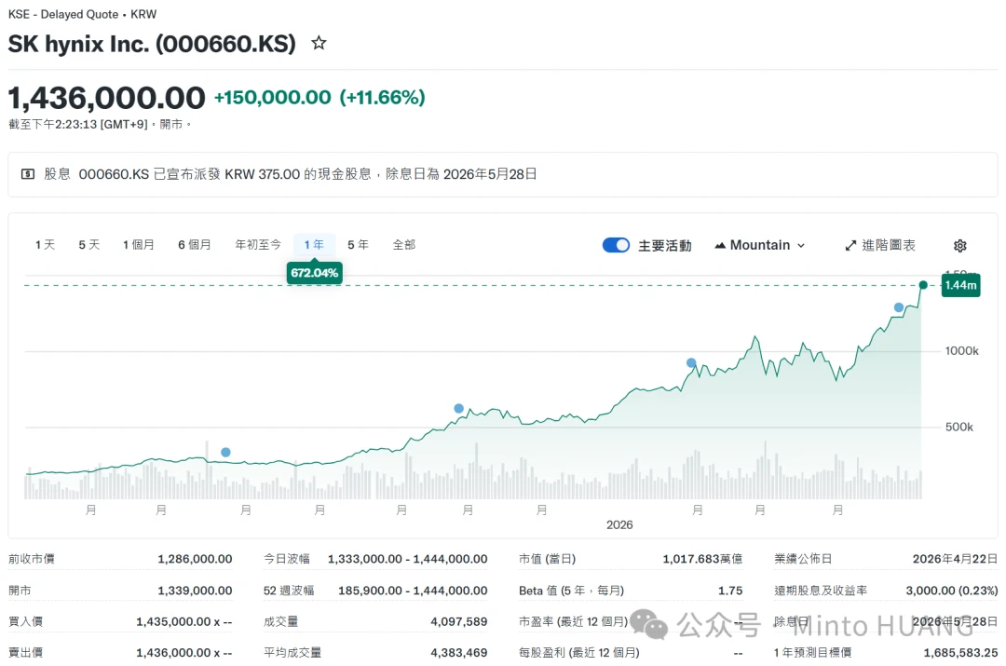The width and height of the screenshot is (1006, 666).
Task: Click 開市 value 1,339,000.00
Action: tap(195, 591)
